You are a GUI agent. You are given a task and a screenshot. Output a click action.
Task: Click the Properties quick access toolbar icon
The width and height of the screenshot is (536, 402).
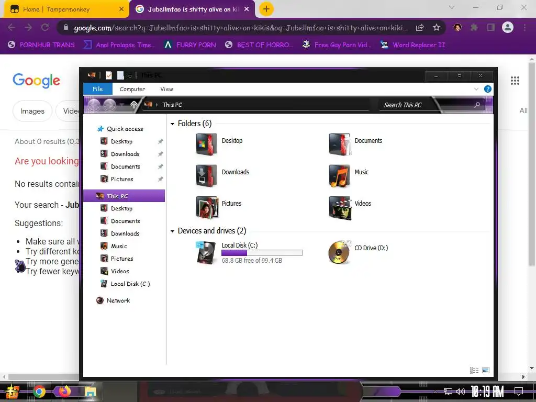pyautogui.click(x=109, y=75)
